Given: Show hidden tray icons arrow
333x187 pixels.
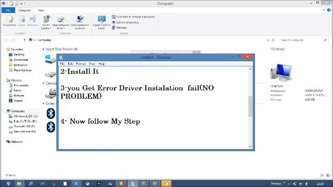Looking at the screenshot, I should point(289,183).
